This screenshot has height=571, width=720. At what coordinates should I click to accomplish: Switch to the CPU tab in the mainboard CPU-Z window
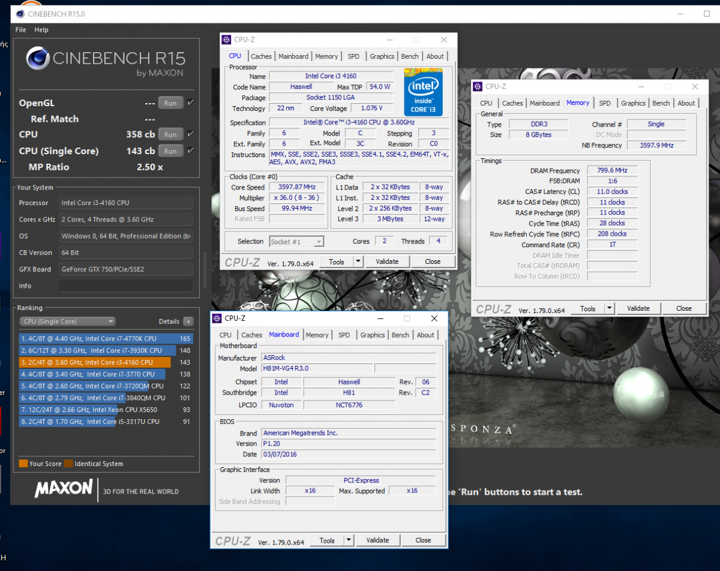point(226,335)
